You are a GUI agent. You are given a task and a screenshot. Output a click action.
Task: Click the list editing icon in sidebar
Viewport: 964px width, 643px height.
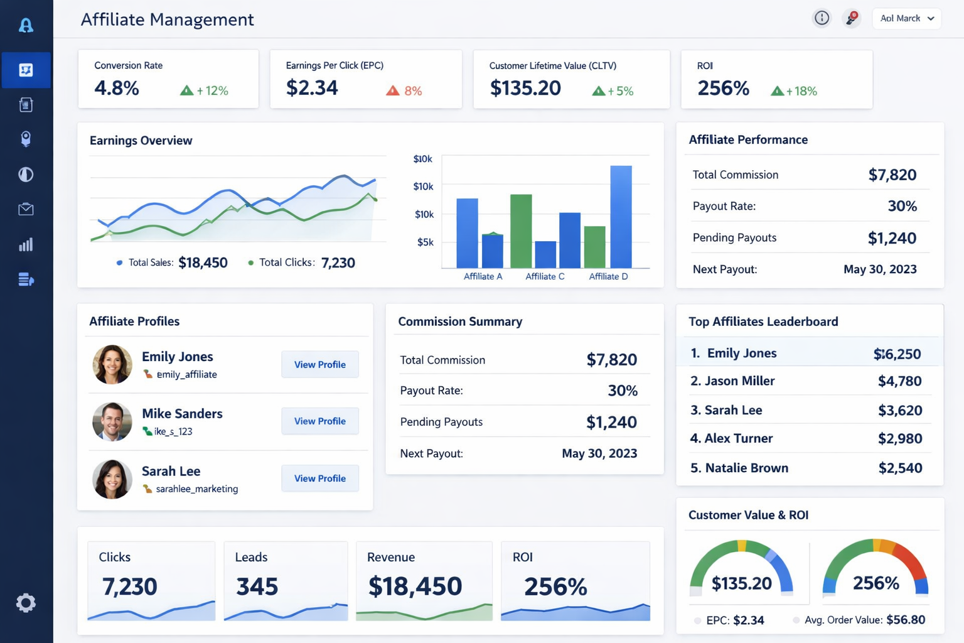pos(26,279)
